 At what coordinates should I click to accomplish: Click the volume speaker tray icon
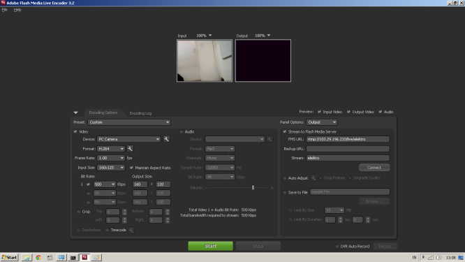point(439,258)
